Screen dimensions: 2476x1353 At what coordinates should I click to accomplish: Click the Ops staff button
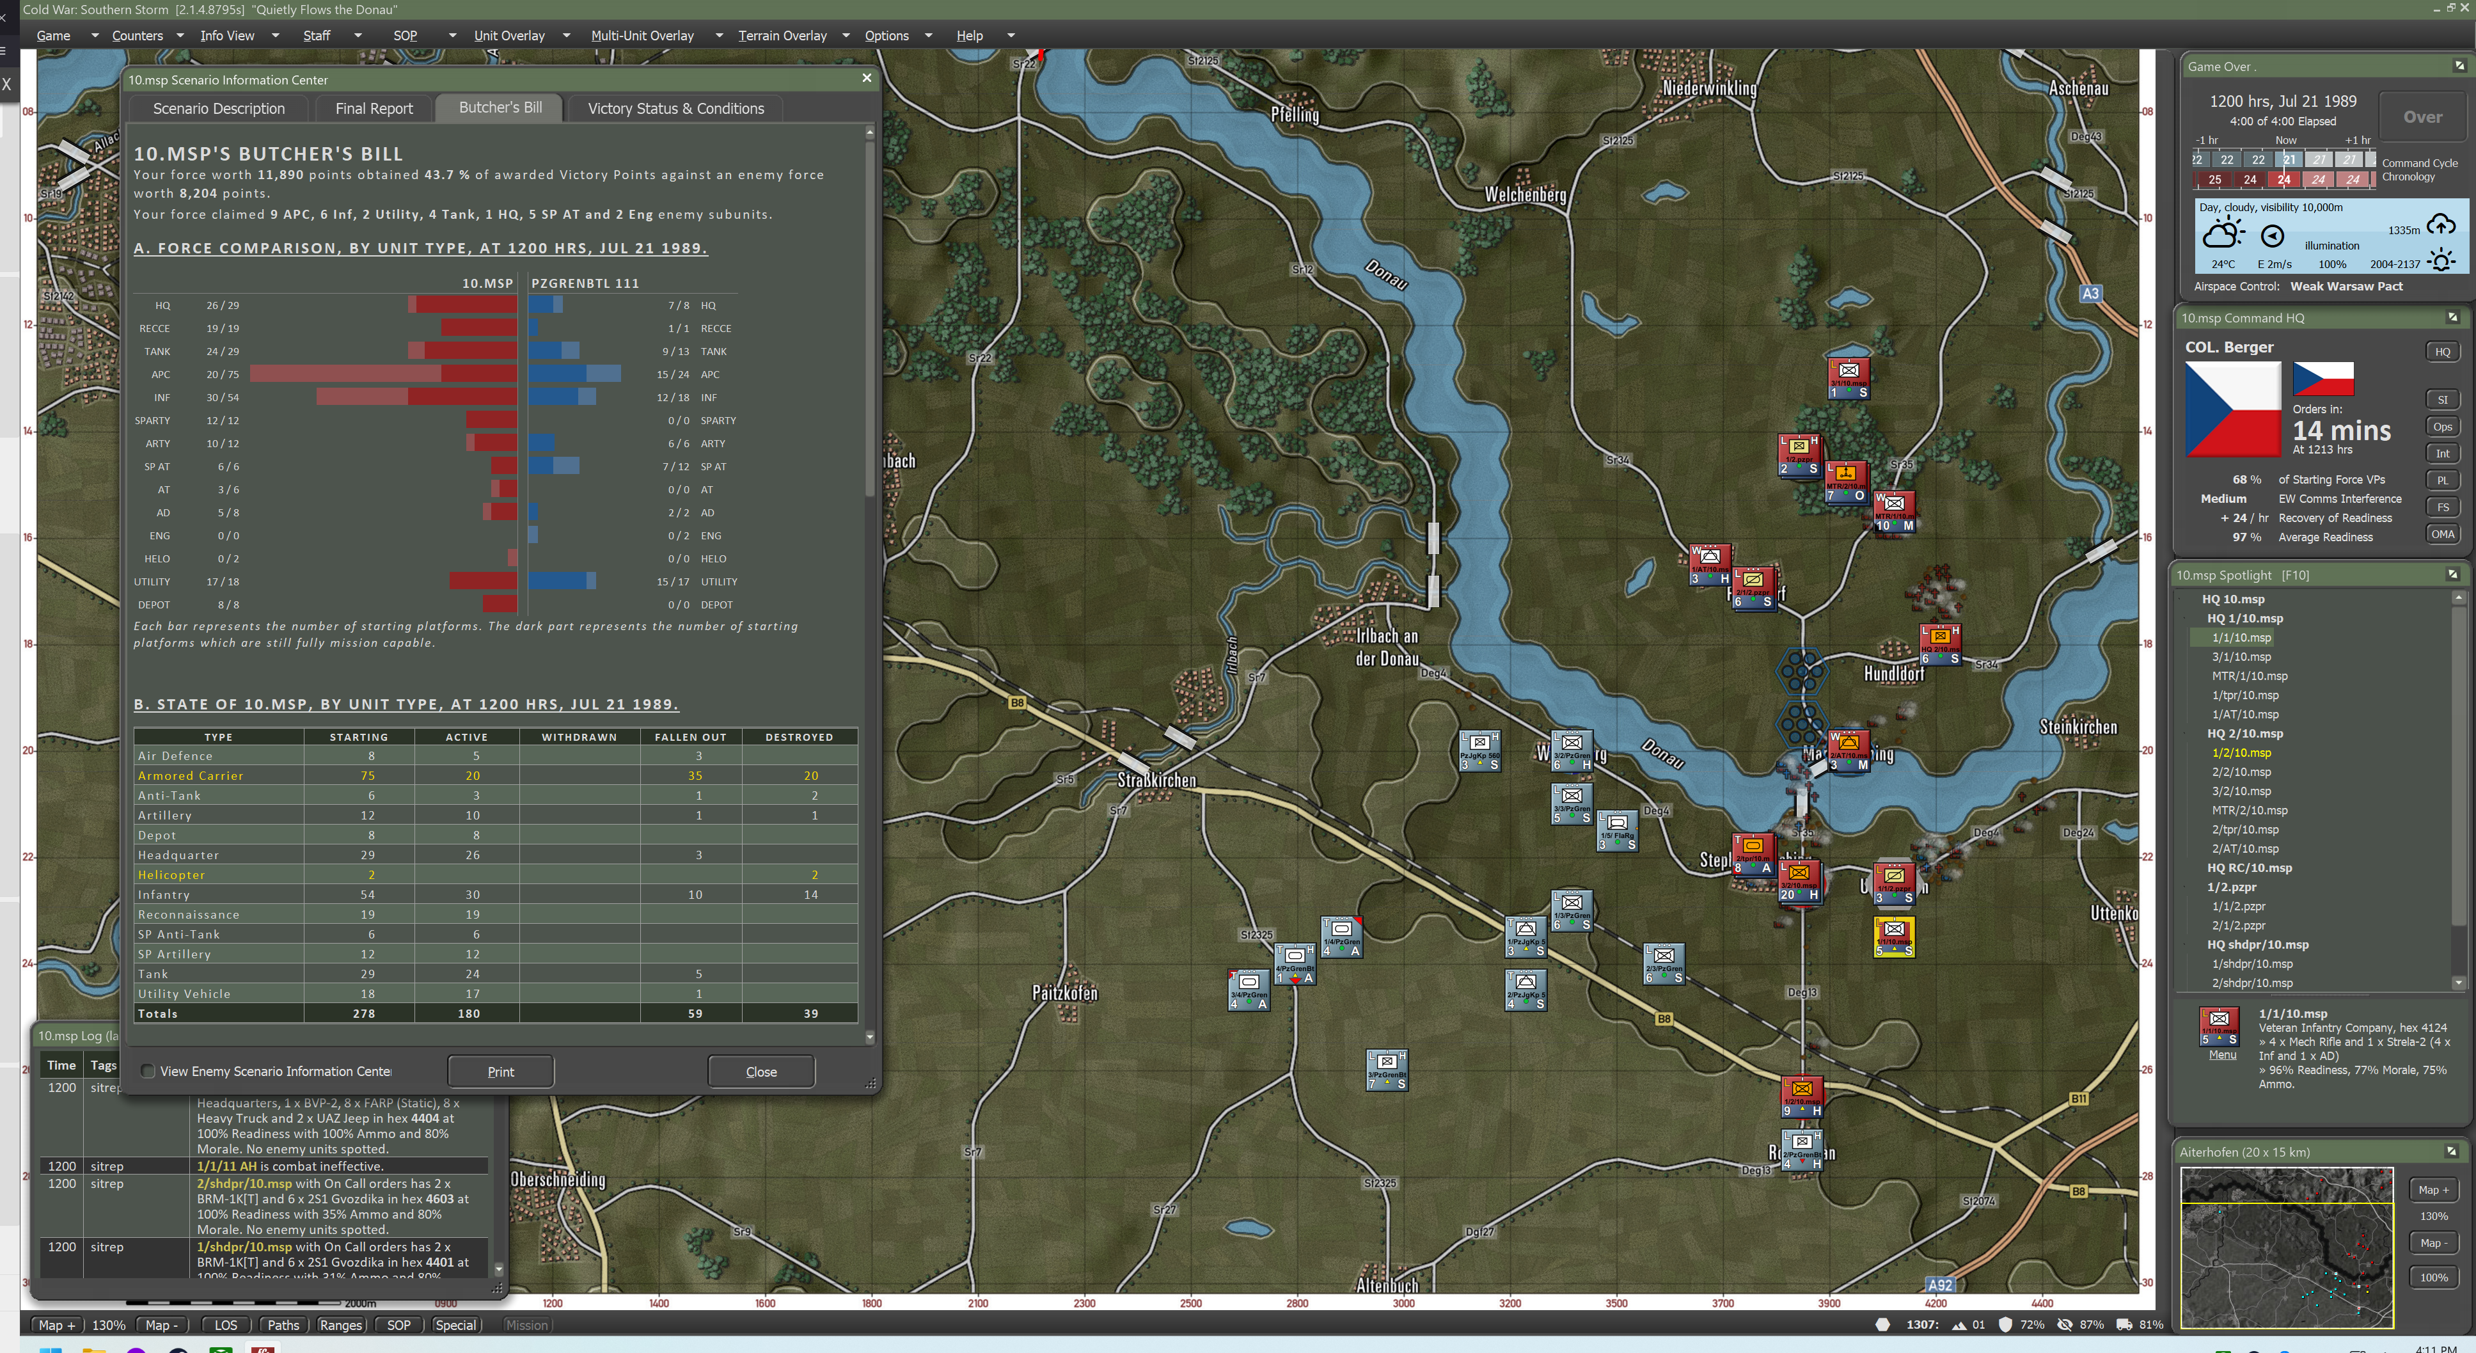2441,427
